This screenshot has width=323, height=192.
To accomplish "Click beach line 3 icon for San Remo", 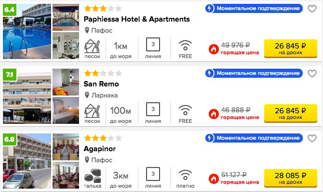I will tap(153, 109).
